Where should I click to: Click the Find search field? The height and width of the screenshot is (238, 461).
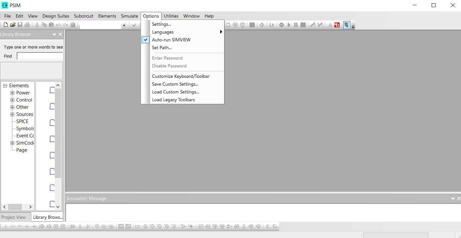click(x=39, y=56)
